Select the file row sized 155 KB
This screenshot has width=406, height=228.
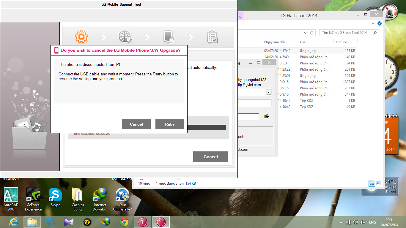point(297,51)
